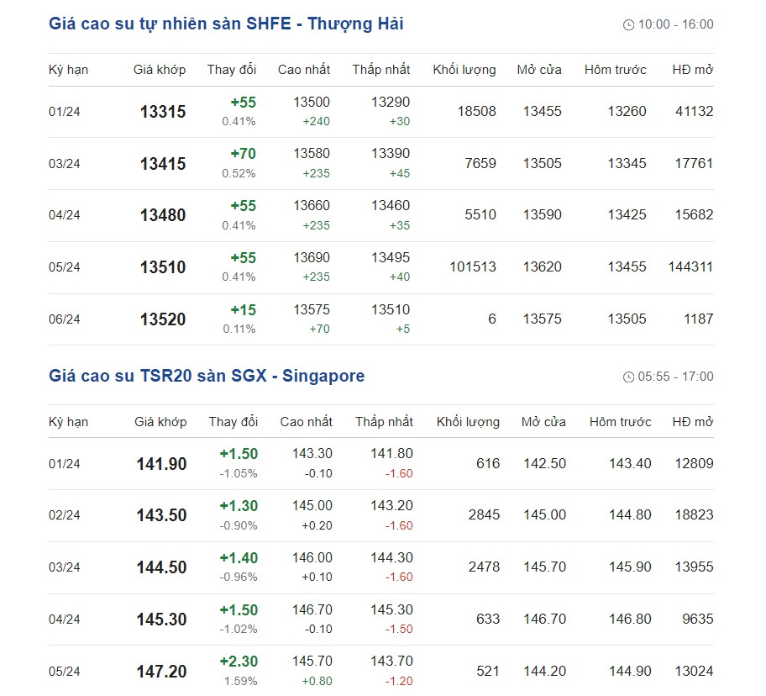Click the SGX previous day value 146.80
The height and width of the screenshot is (696, 766).
click(630, 620)
